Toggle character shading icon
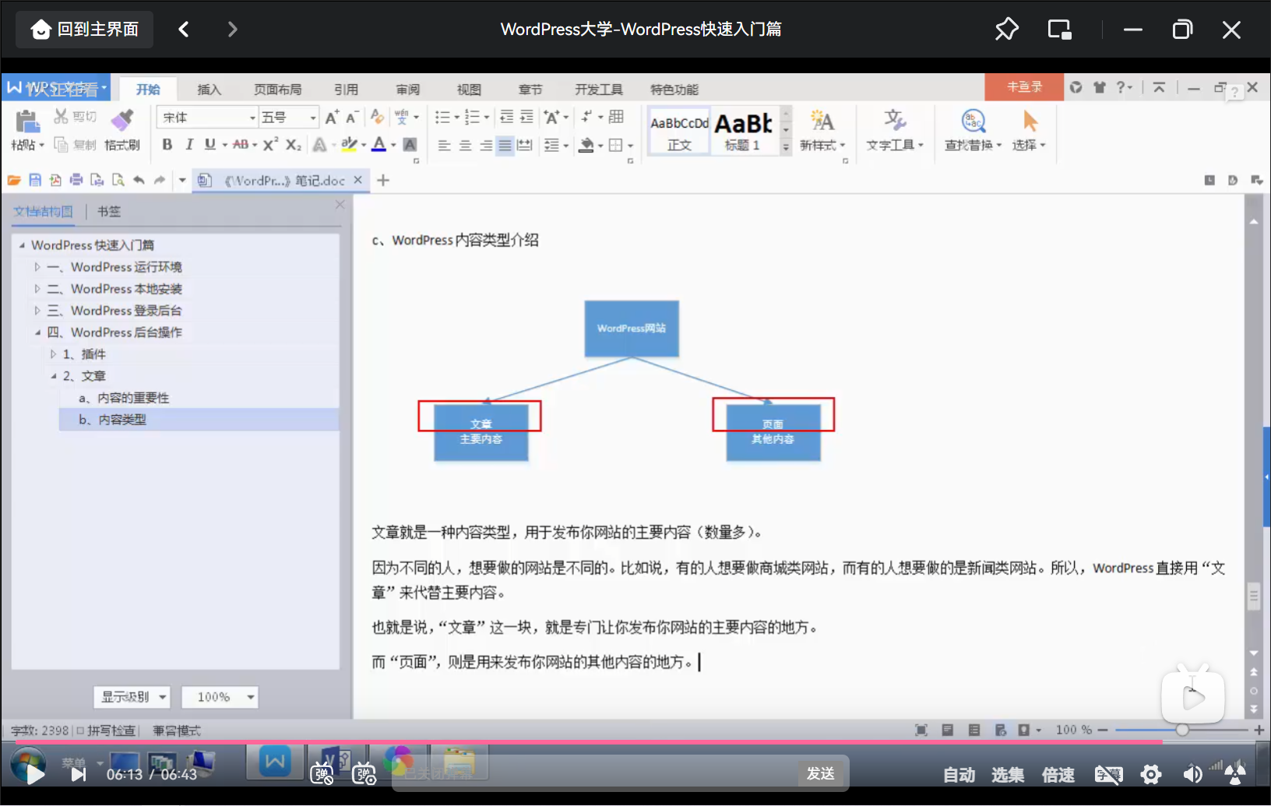1271x806 pixels. (410, 145)
